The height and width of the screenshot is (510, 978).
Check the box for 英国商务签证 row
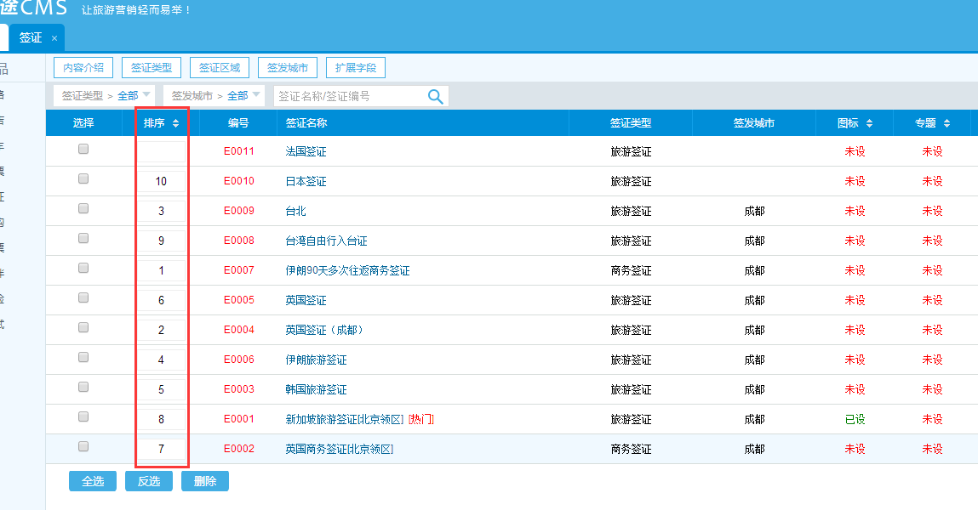[83, 446]
